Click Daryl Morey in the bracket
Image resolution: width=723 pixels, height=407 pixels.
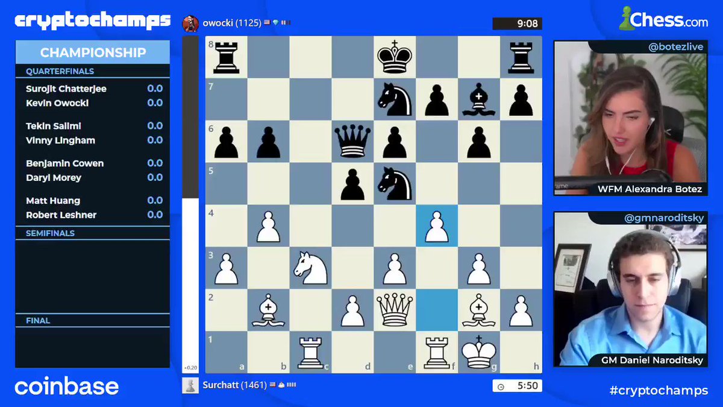(x=54, y=178)
